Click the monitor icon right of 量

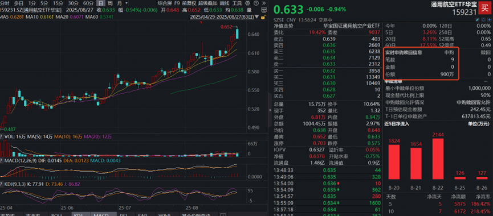264,10
